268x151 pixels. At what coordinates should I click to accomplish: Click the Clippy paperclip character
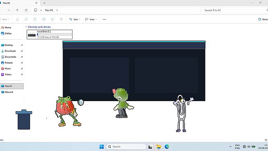(182, 113)
